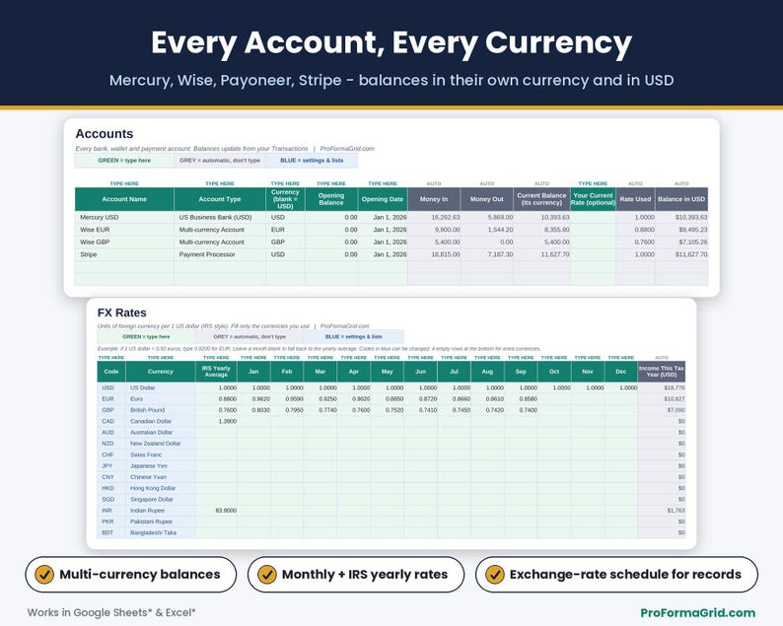Open the ProFormaGrid.com link in the footer
This screenshot has width=783, height=626.
(697, 612)
